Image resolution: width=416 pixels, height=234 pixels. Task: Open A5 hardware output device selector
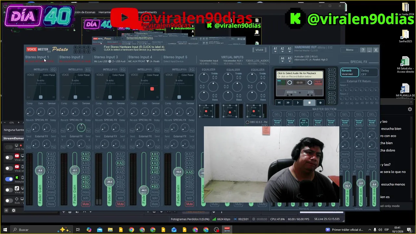point(290,59)
